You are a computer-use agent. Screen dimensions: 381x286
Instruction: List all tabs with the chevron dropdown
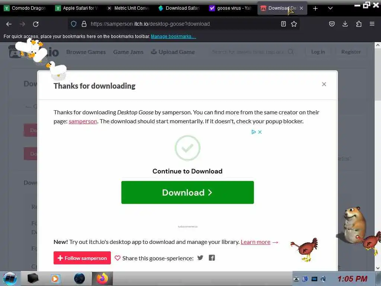click(x=330, y=8)
